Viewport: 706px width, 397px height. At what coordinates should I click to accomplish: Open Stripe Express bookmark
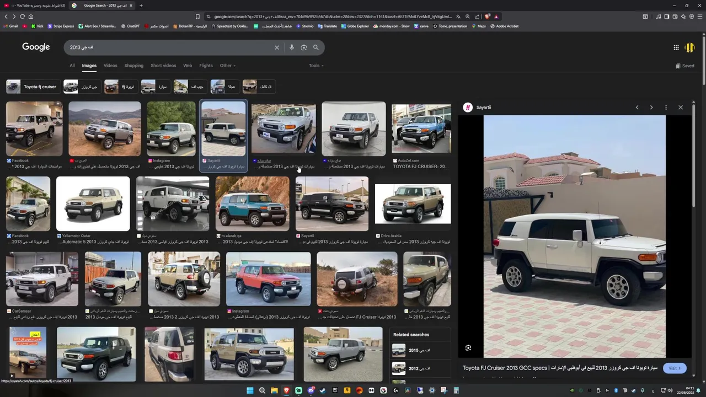(x=61, y=26)
